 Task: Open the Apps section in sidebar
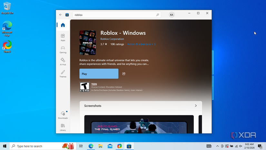[x=63, y=37]
